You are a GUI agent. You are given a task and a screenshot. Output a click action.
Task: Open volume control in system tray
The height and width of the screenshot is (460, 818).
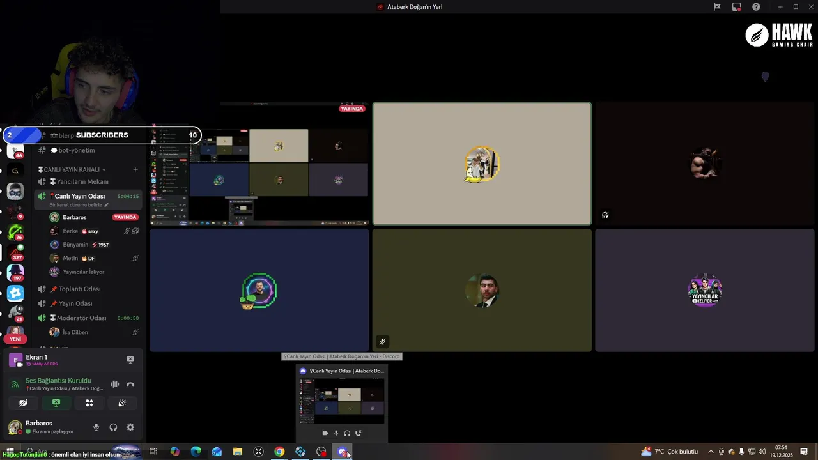pyautogui.click(x=762, y=452)
